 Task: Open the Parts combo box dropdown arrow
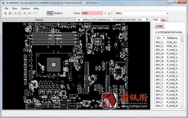(105, 13)
